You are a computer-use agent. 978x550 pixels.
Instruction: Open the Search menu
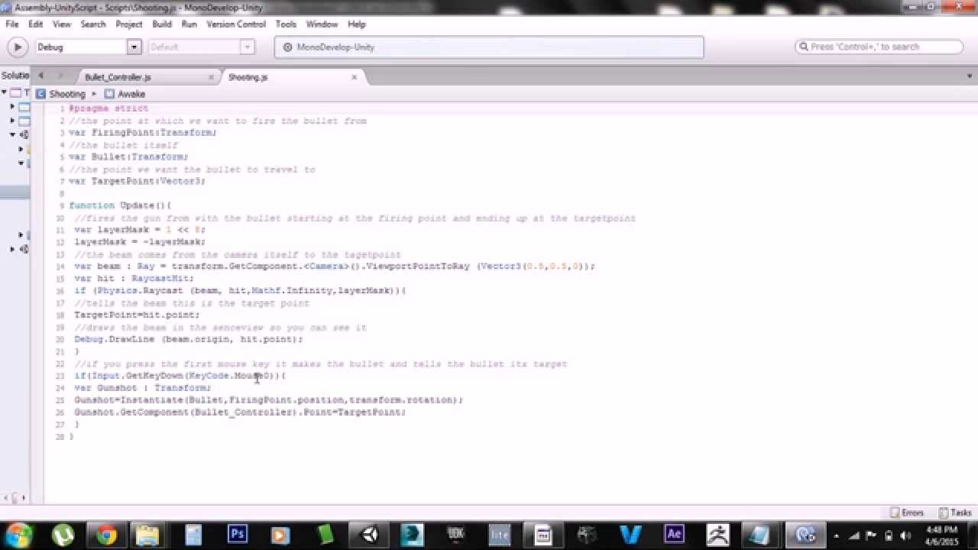tap(93, 24)
